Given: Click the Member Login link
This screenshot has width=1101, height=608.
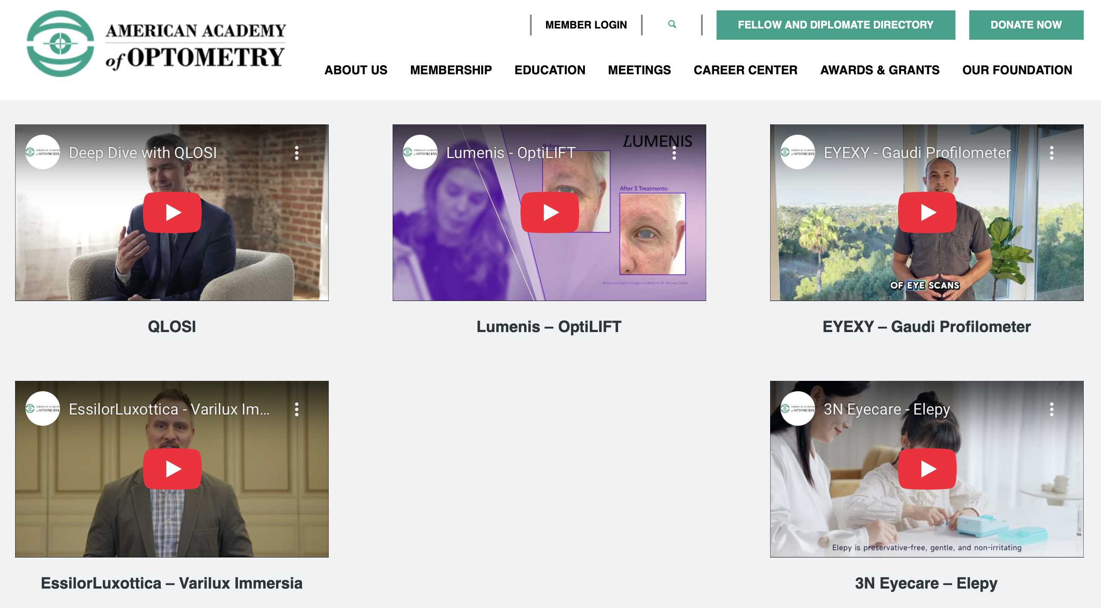Looking at the screenshot, I should [586, 25].
